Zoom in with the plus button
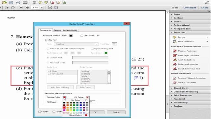Viewport: 211px width, 119px height. (x=27, y=8)
